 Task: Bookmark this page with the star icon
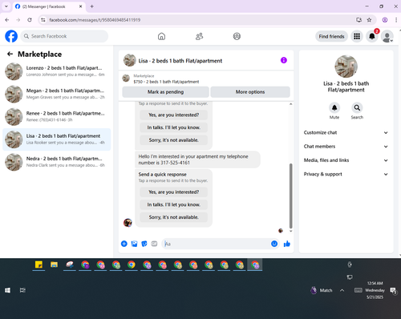click(369, 20)
